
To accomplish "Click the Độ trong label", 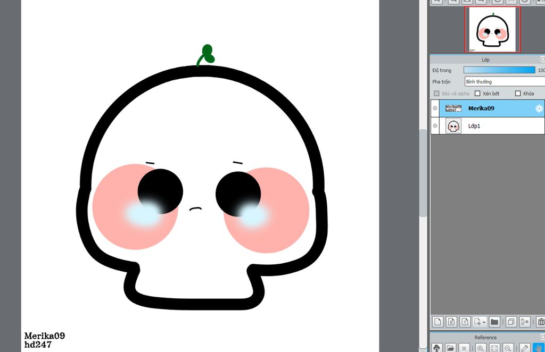I will coord(442,70).
